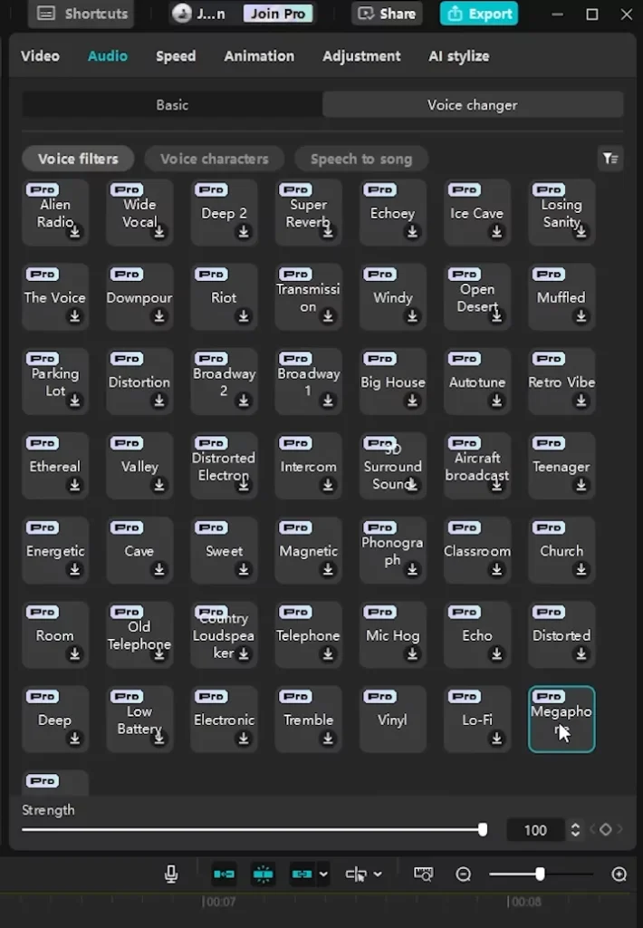Select the Valley voice filter
The image size is (643, 928).
point(139,466)
